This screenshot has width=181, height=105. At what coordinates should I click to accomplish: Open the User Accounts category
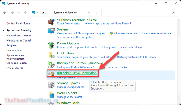tap(15, 50)
